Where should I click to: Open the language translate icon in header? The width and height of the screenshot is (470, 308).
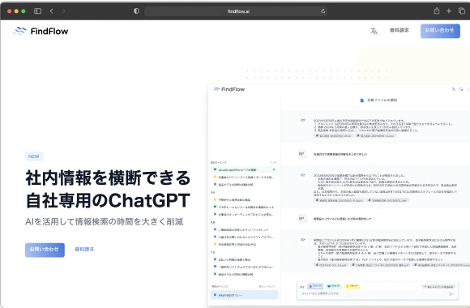(374, 31)
